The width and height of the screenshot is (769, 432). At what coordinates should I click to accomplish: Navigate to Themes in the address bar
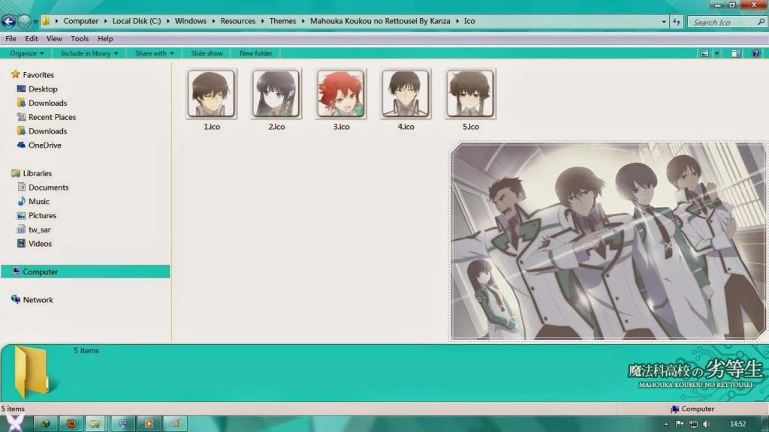click(282, 21)
